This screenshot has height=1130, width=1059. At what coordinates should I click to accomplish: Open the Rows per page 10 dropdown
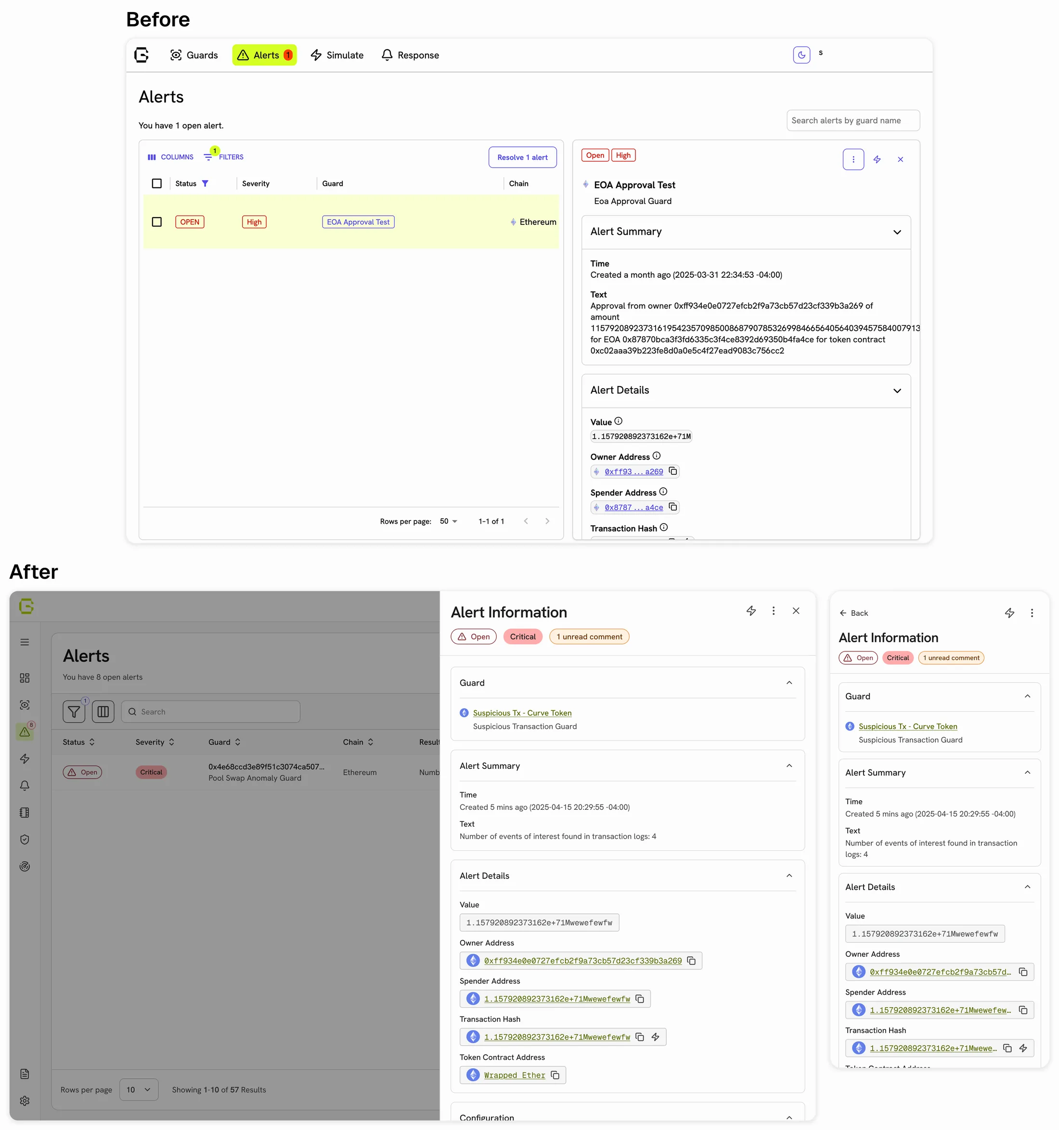point(139,1090)
